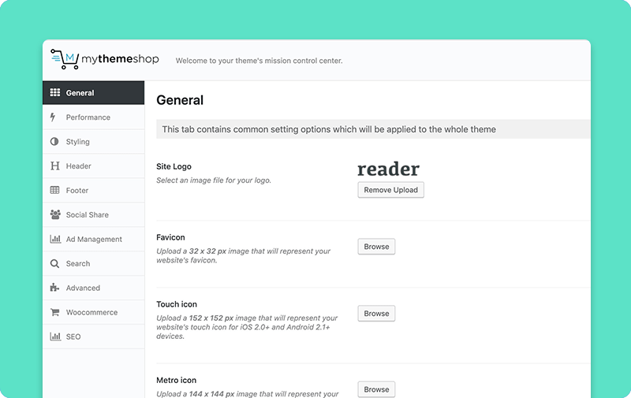The height and width of the screenshot is (398, 631).
Task: Click the mythemeshop logo
Action: pos(105,59)
